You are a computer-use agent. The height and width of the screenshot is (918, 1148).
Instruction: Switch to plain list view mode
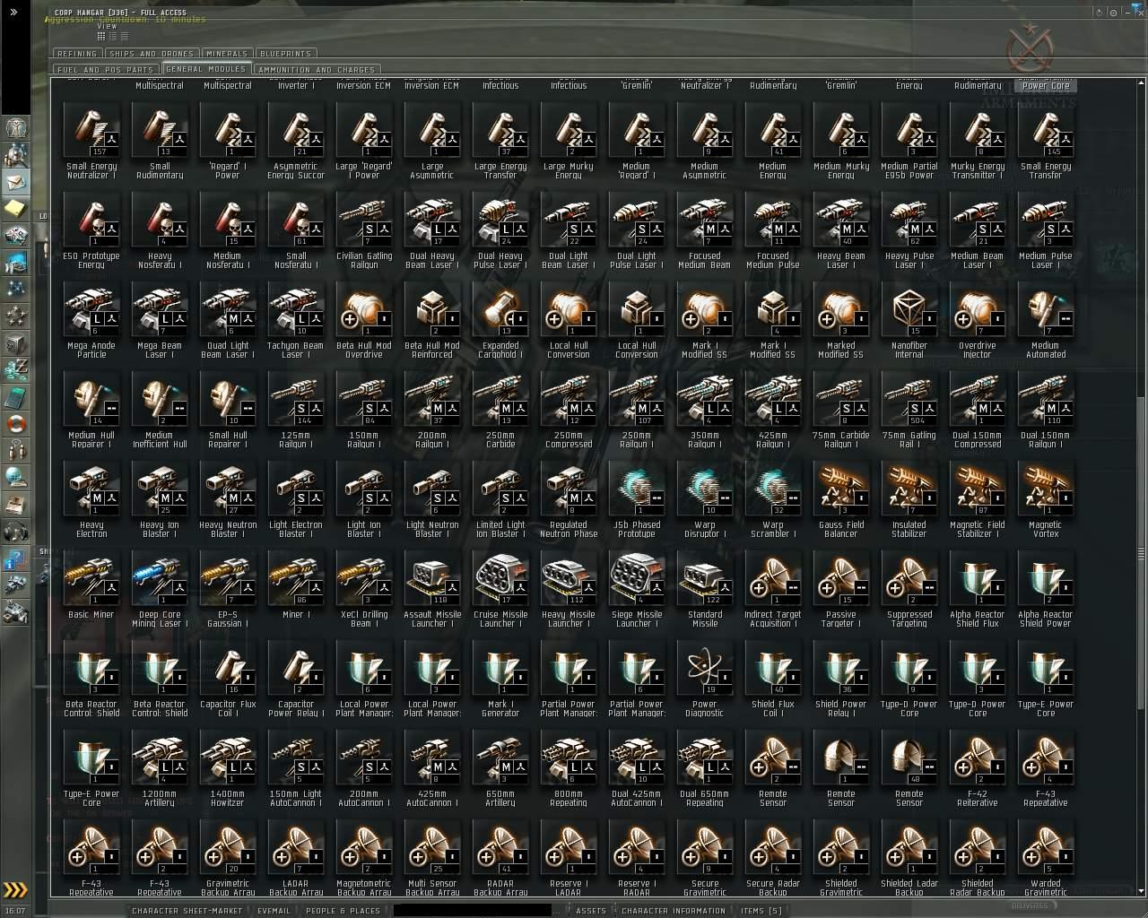coord(123,37)
